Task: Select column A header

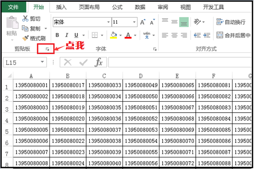Action: [x=31, y=76]
